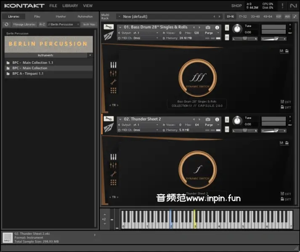Open the Purge dropdown for Bass Drum
The width and height of the screenshot is (300, 252).
211,33
